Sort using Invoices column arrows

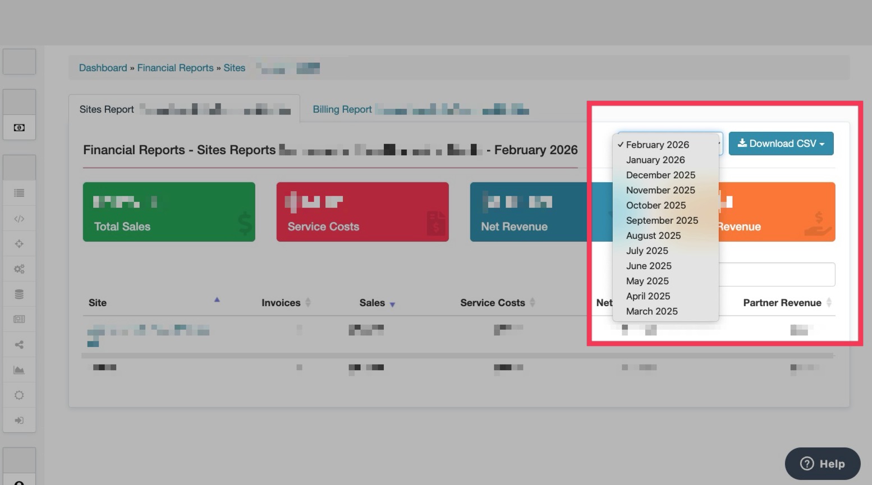coord(308,303)
